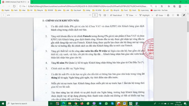The width and height of the screenshot is (189, 106).
Task: Open the Food bookmarks folder
Action: tap(124, 10)
